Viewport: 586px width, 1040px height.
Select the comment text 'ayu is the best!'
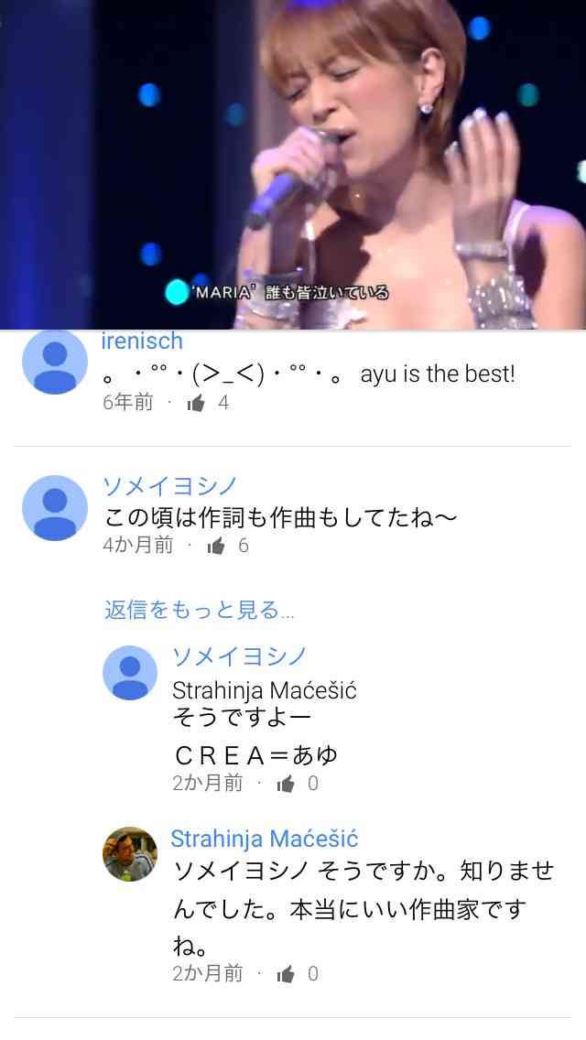pyautogui.click(x=438, y=374)
